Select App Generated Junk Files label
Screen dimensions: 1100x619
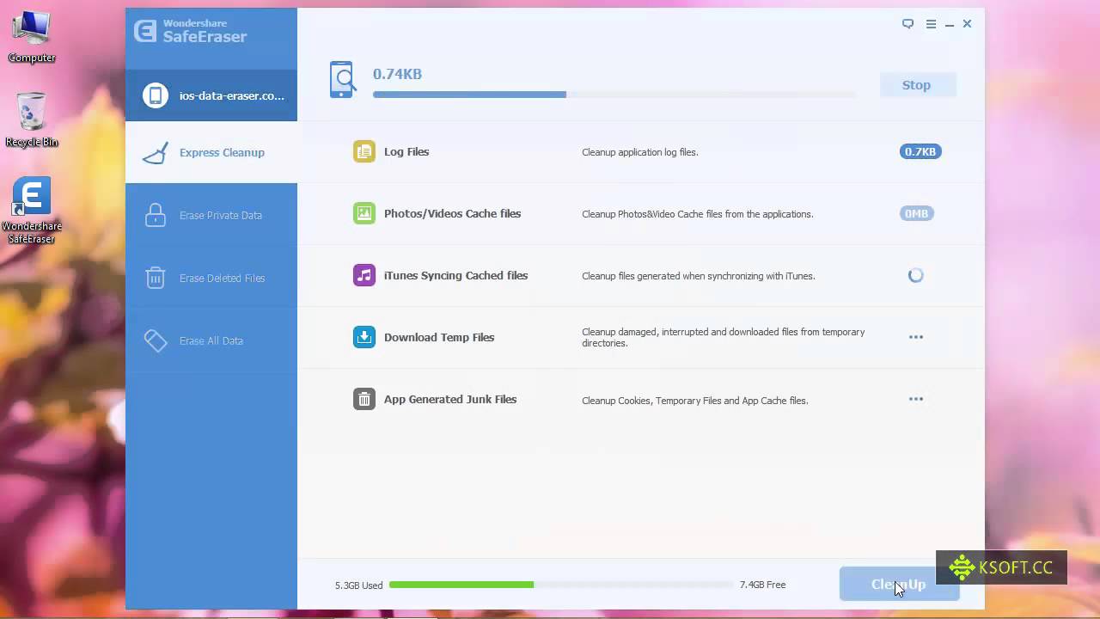pyautogui.click(x=450, y=399)
